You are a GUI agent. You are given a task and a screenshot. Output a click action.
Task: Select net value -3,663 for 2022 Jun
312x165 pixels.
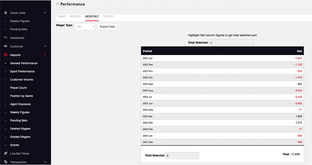click(x=298, y=104)
